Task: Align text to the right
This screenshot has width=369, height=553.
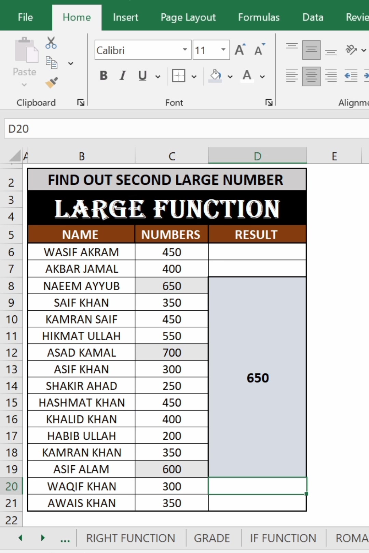Action: coord(331,76)
